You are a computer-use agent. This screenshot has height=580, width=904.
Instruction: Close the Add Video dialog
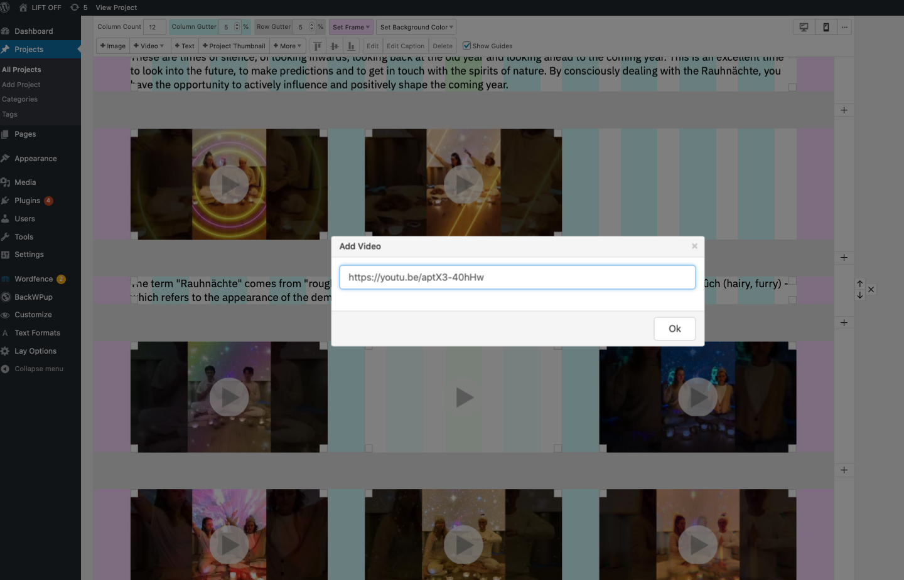tap(694, 246)
